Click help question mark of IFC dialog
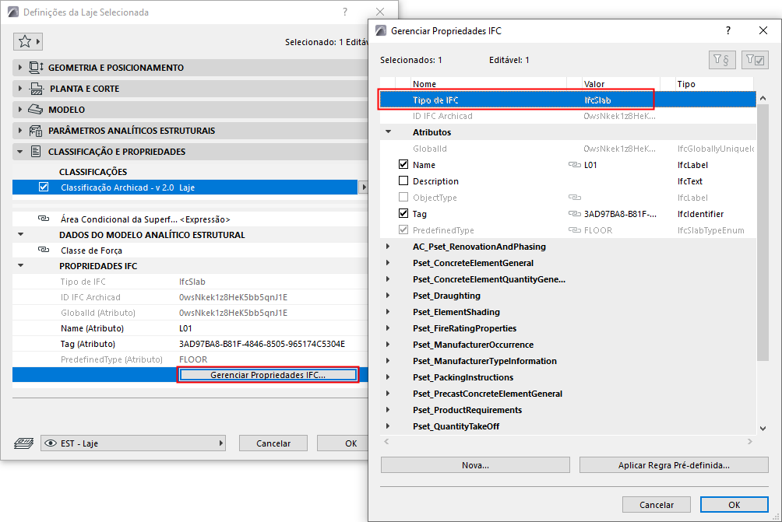This screenshot has height=522, width=782. coord(728,30)
